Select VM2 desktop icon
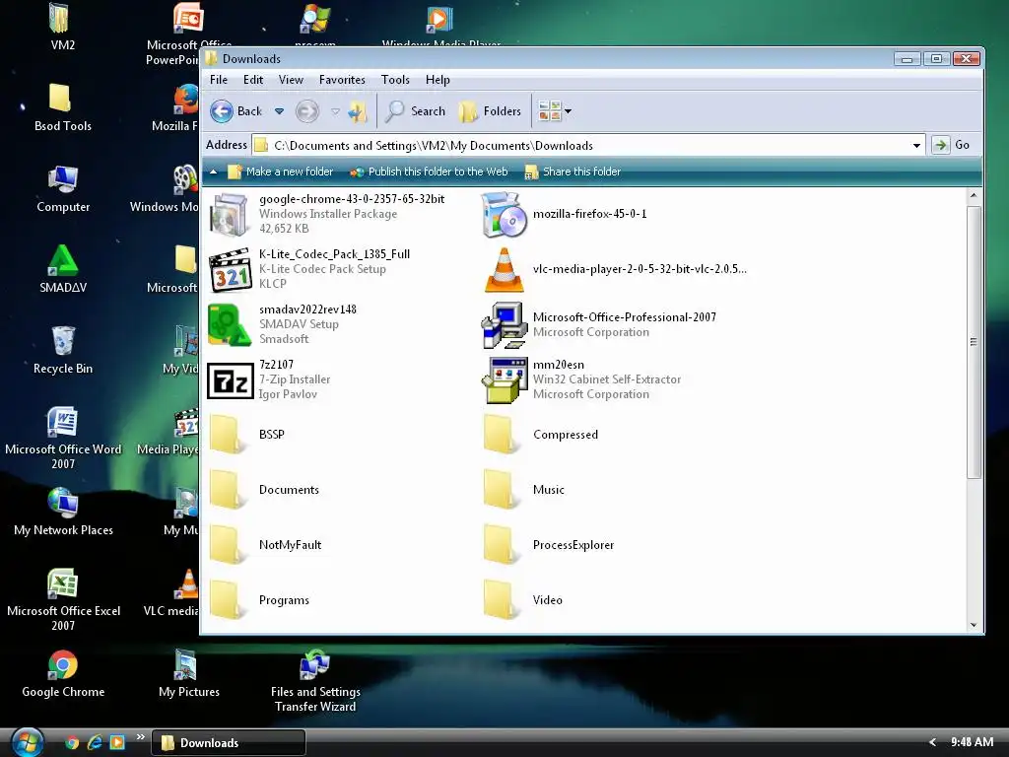The width and height of the screenshot is (1009, 757). [62, 27]
